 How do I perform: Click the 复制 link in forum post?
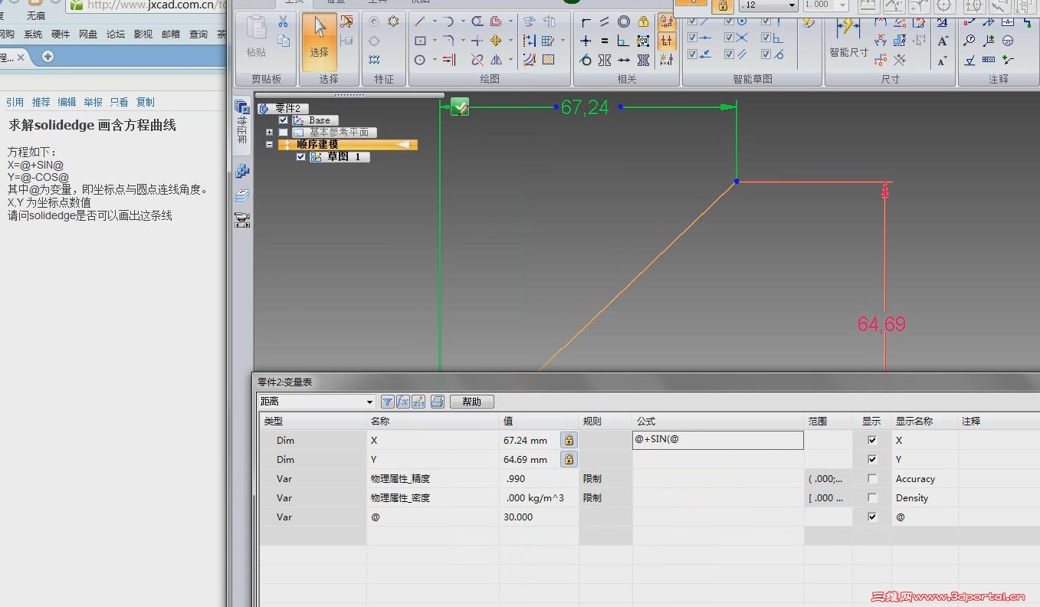pyautogui.click(x=145, y=102)
